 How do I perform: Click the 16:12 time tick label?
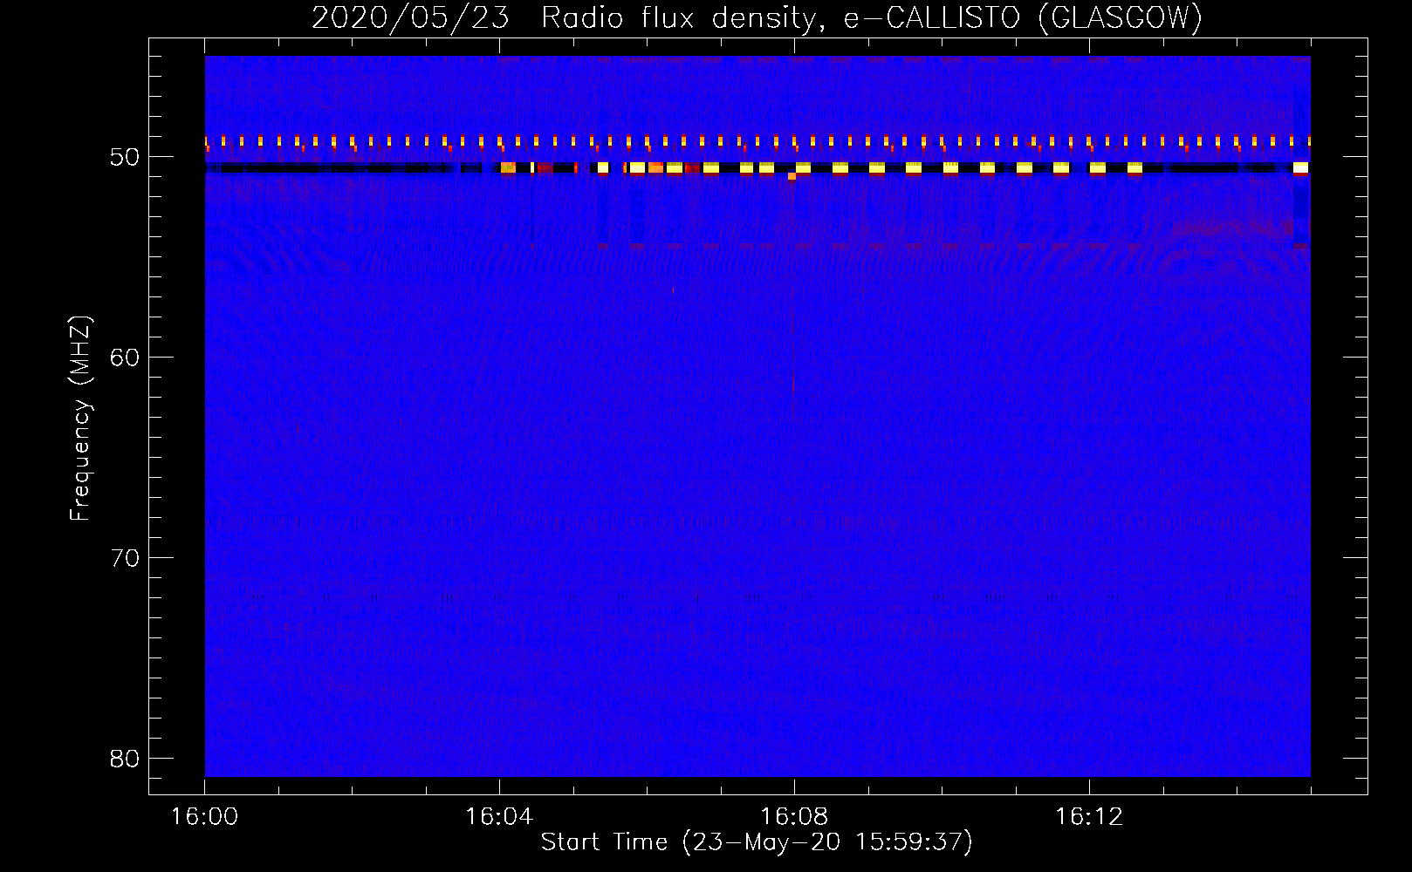pos(1089,816)
